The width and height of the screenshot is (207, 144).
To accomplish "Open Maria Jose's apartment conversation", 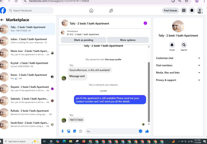I will coord(27,53).
